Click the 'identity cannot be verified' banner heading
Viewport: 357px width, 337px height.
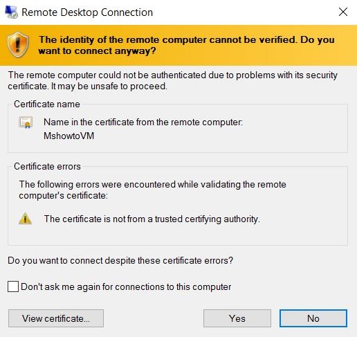coord(186,45)
